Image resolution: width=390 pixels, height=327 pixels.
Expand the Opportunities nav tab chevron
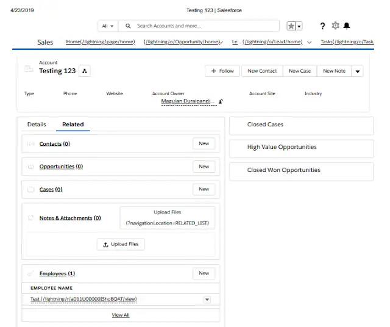coord(221,42)
